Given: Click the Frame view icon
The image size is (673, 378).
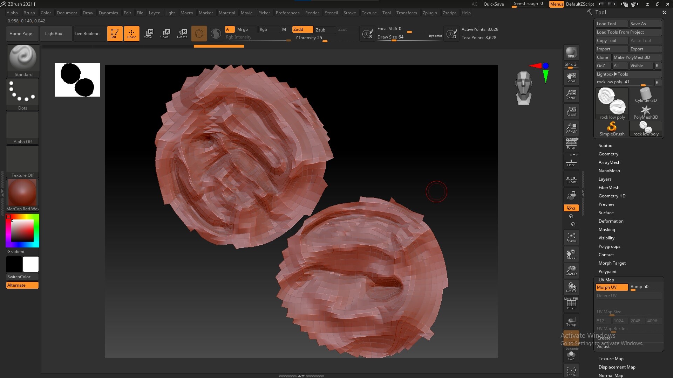Looking at the screenshot, I should [x=571, y=237].
